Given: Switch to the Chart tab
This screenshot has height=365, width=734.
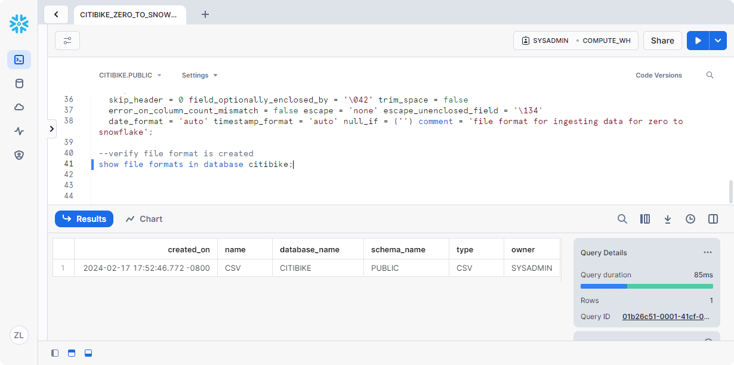Looking at the screenshot, I should click(x=144, y=219).
